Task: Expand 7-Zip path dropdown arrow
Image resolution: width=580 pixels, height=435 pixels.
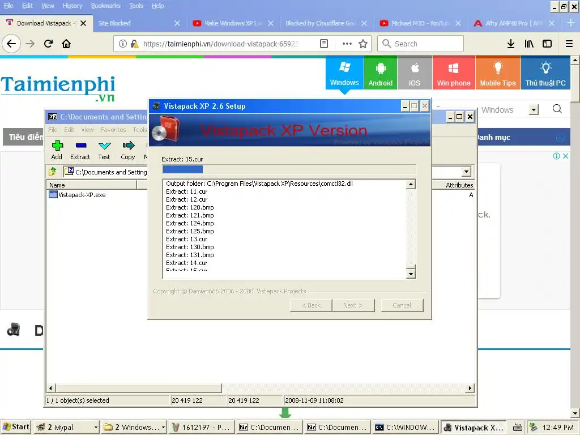Action: pyautogui.click(x=466, y=171)
